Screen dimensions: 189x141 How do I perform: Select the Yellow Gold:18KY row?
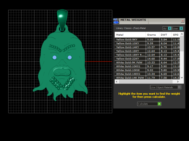[x=147, y=51]
